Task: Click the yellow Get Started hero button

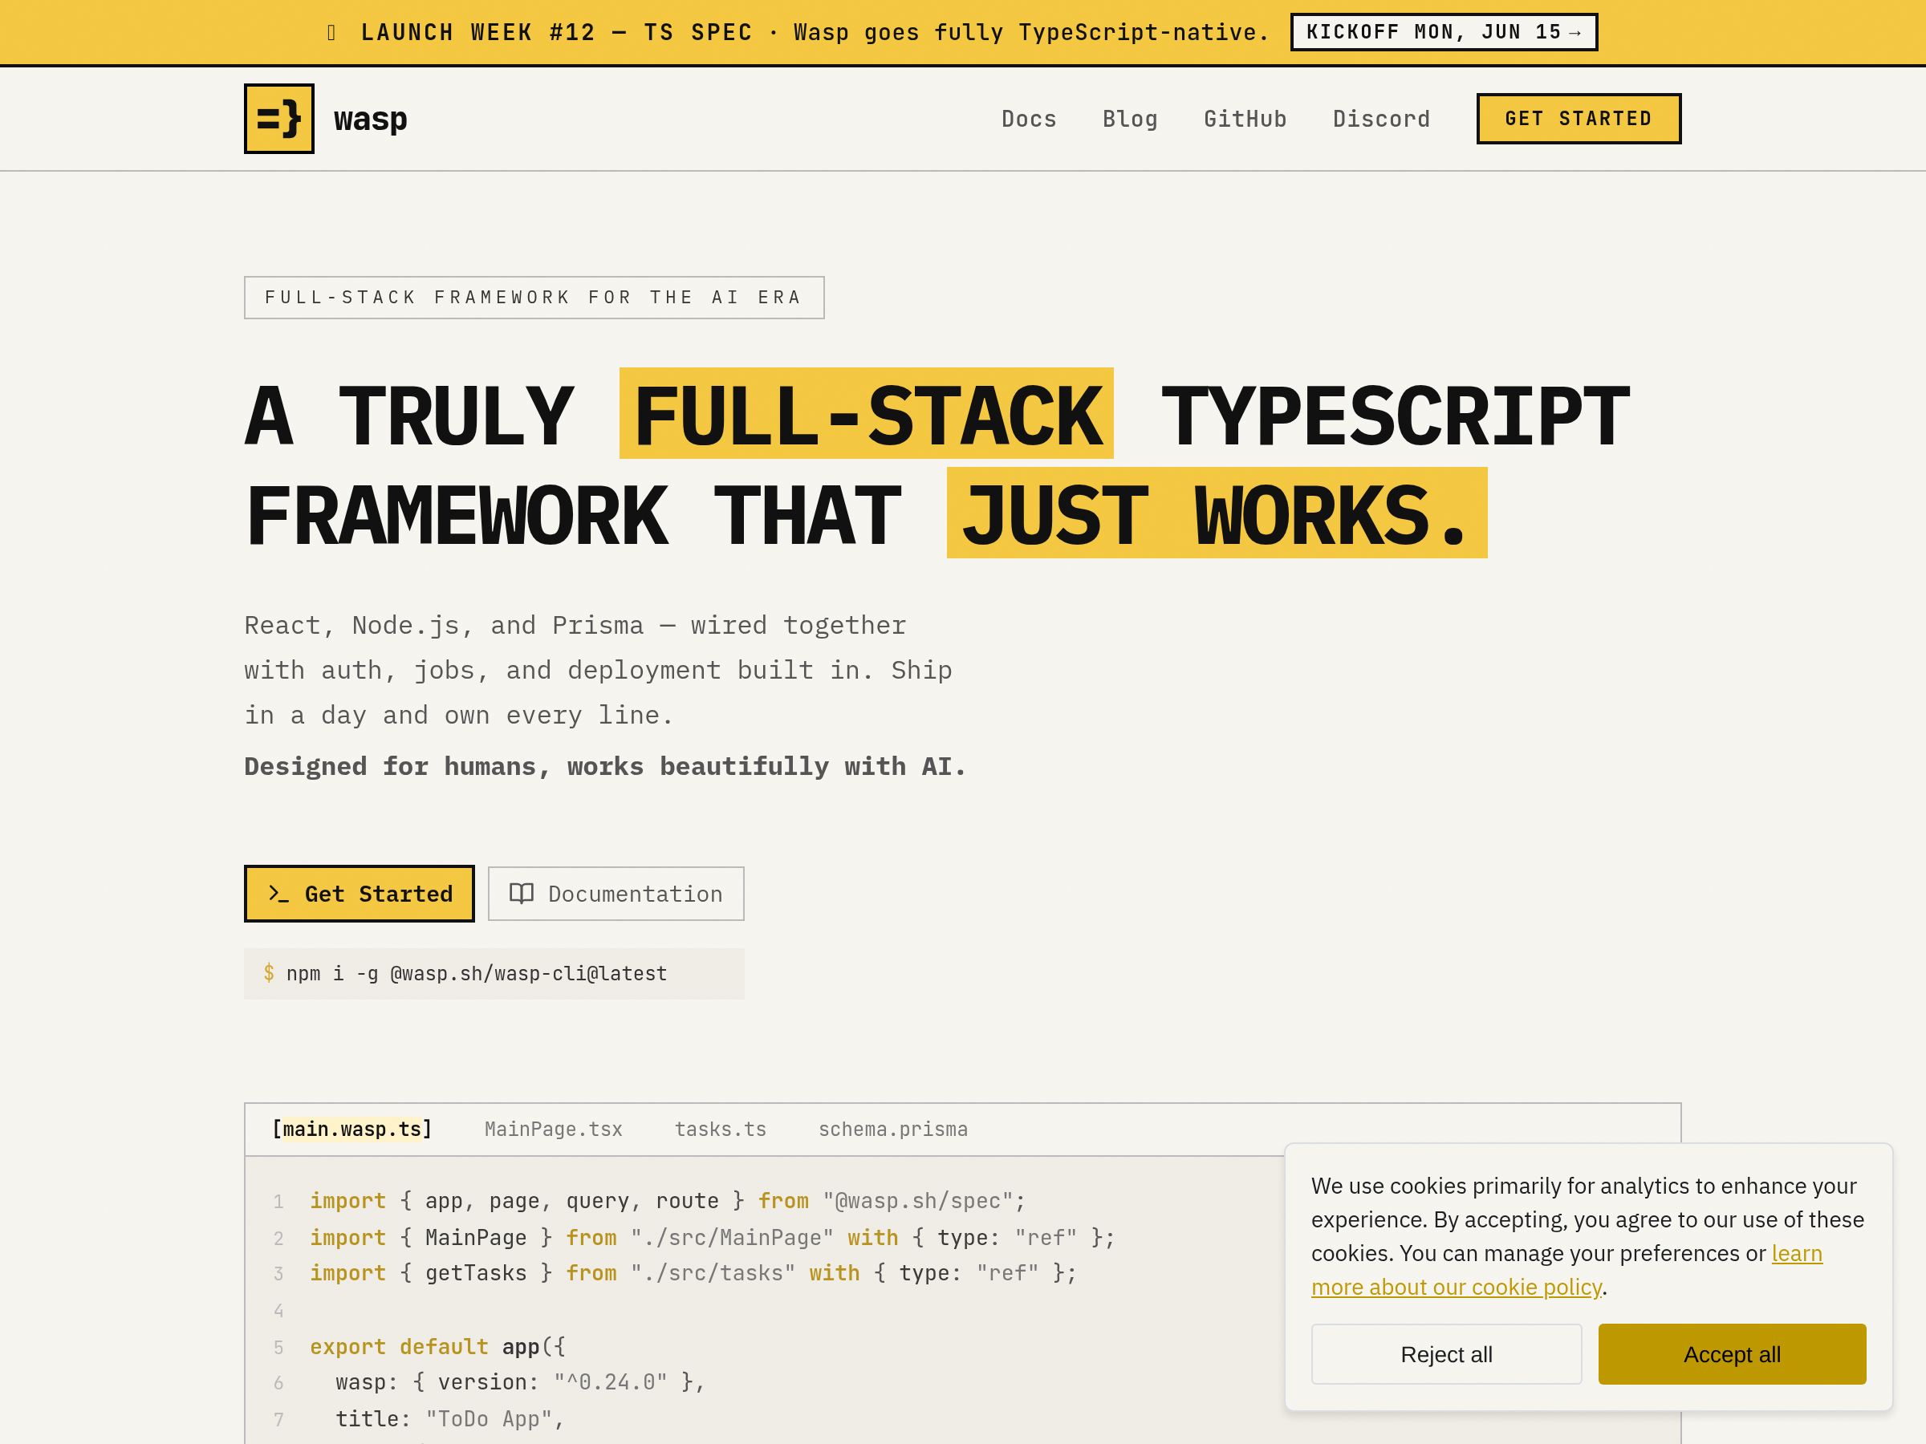Action: tap(359, 894)
